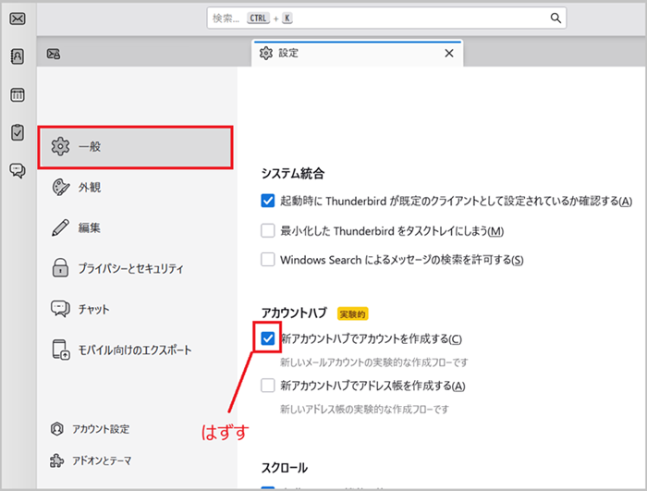
Task: Click the magnifier icon in search bar
Action: tap(555, 18)
